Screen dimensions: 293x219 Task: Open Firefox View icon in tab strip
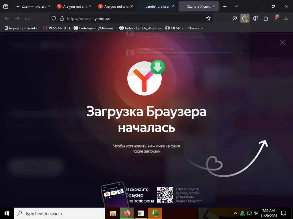(x=6, y=6)
